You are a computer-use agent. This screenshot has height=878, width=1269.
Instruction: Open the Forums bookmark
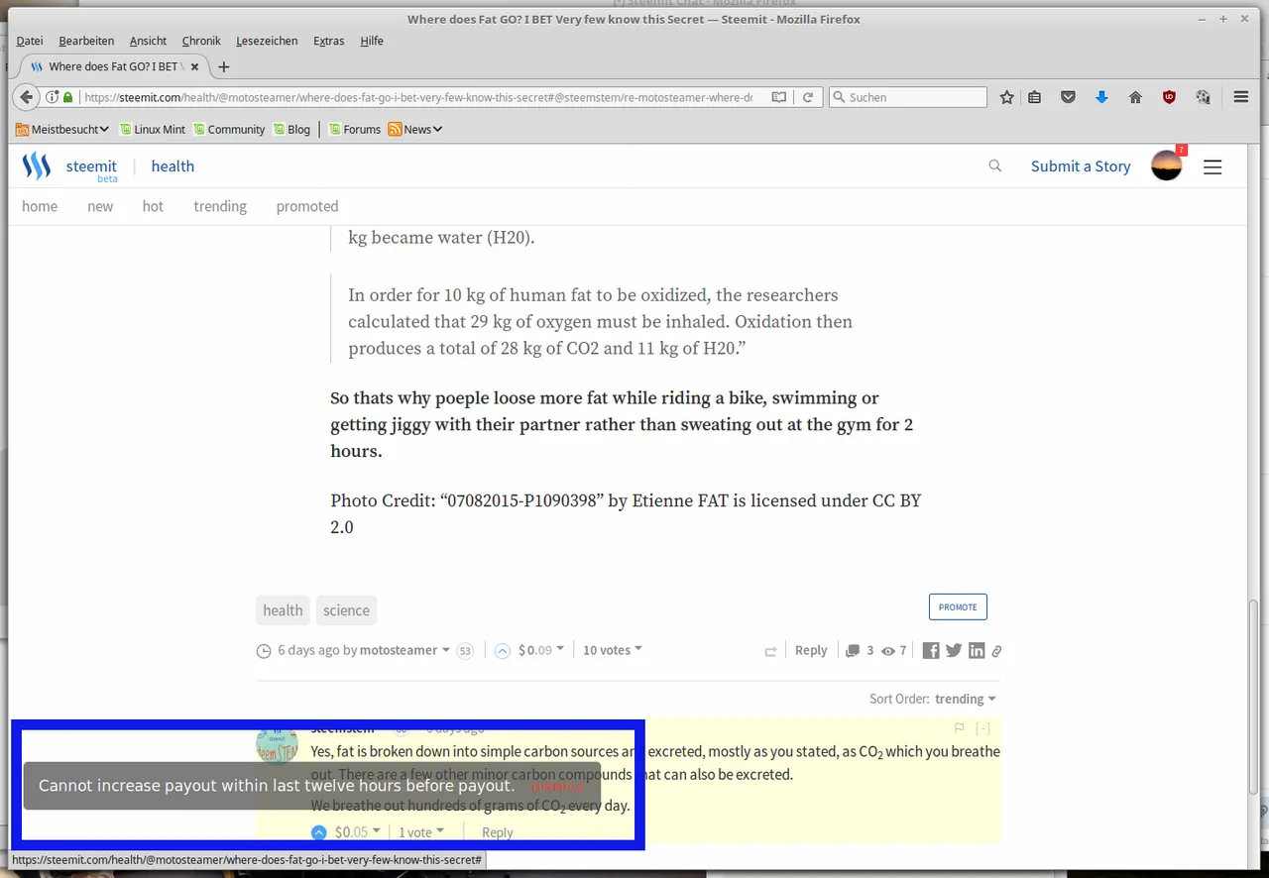tap(355, 129)
